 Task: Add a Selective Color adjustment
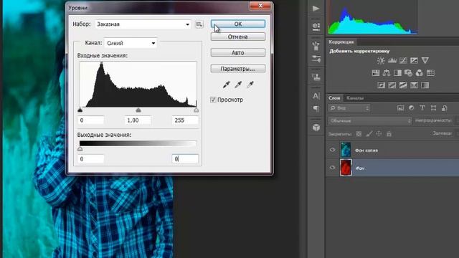(x=414, y=85)
